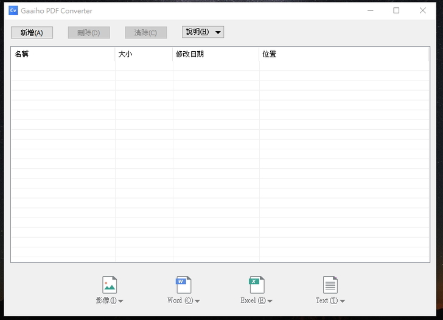Screen dimensions: 443x320
Task: Expand the Excel (E) dropdown arrow
Action: [x=270, y=301]
